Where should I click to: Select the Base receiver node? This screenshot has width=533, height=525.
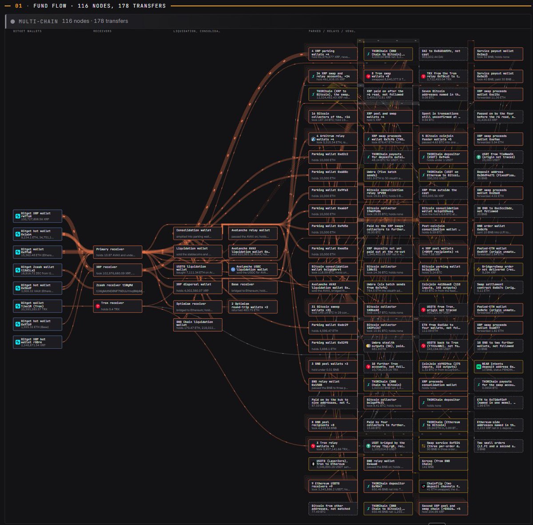pyautogui.click(x=253, y=287)
